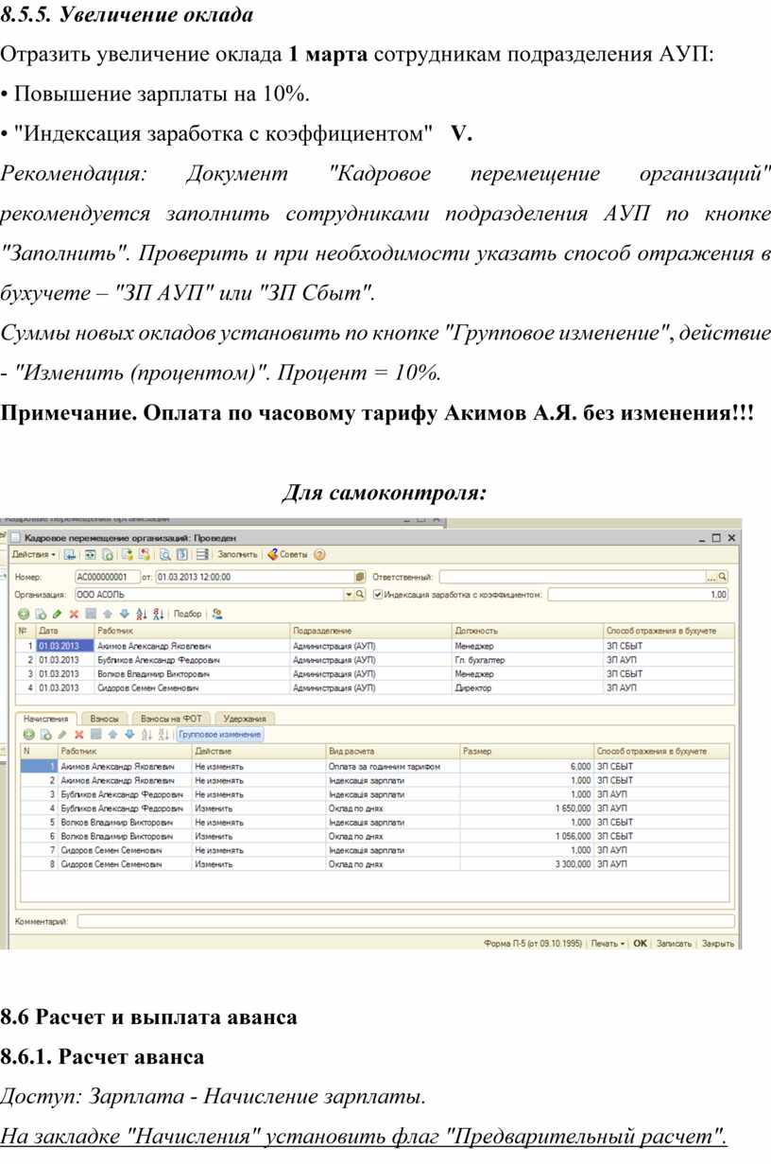Open the Действия dropdown menu

[x=34, y=555]
